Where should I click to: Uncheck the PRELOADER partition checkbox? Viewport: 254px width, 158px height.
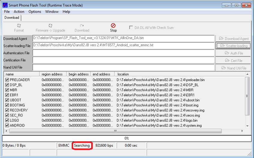click(x=7, y=80)
